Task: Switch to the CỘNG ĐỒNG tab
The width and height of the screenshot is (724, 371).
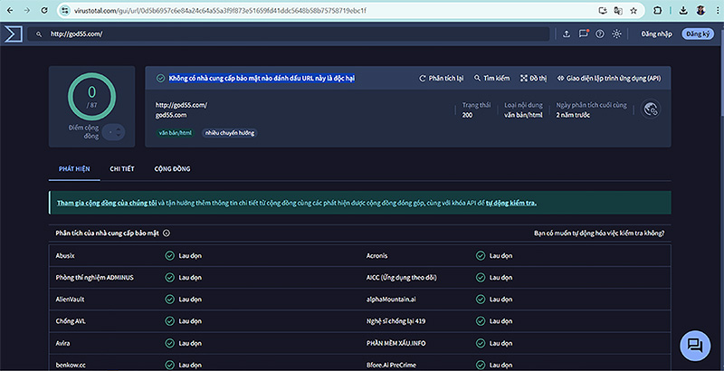Action: pyautogui.click(x=172, y=169)
